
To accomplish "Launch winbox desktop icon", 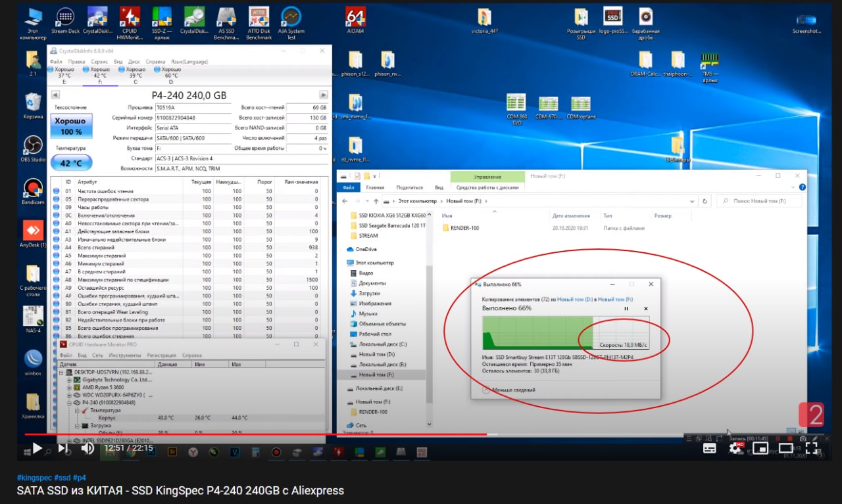I will pyautogui.click(x=33, y=363).
